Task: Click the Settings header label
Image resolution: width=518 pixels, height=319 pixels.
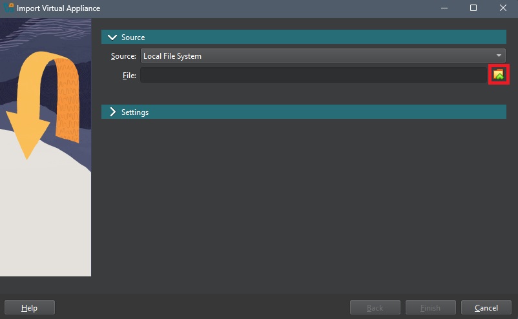Action: point(135,112)
